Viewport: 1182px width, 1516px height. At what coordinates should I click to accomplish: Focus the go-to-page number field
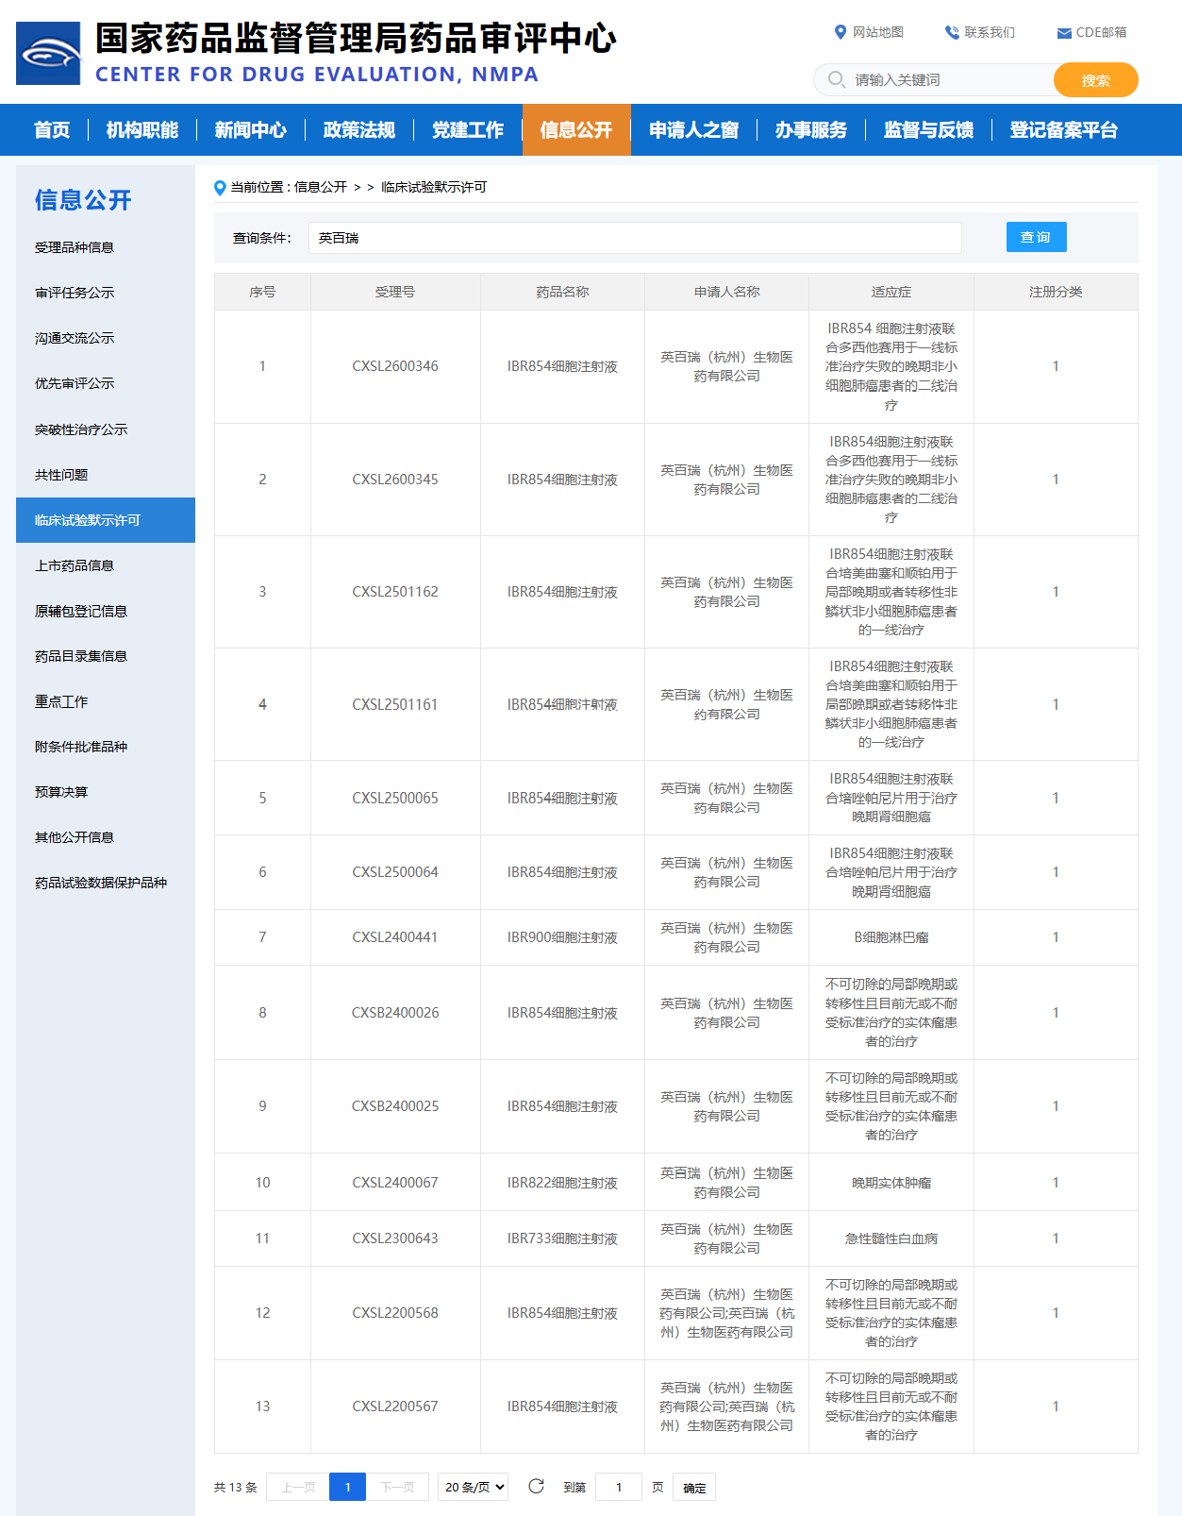[x=619, y=1487]
